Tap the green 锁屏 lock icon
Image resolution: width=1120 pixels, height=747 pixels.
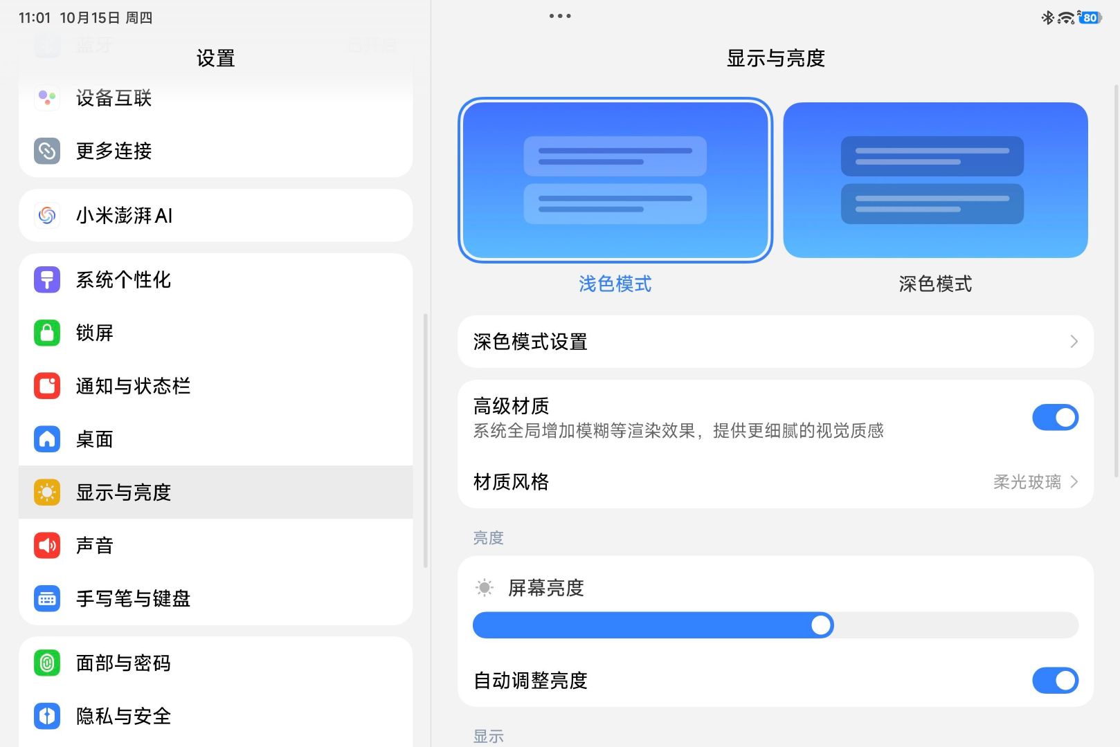(x=47, y=333)
